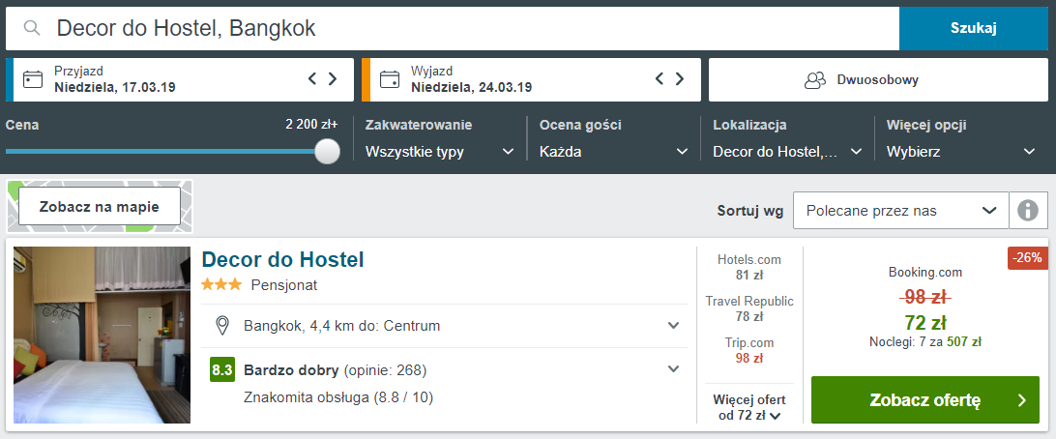Screen dimensions: 1056x439
Task: Open the check-in calendar icon
Action: [x=32, y=79]
